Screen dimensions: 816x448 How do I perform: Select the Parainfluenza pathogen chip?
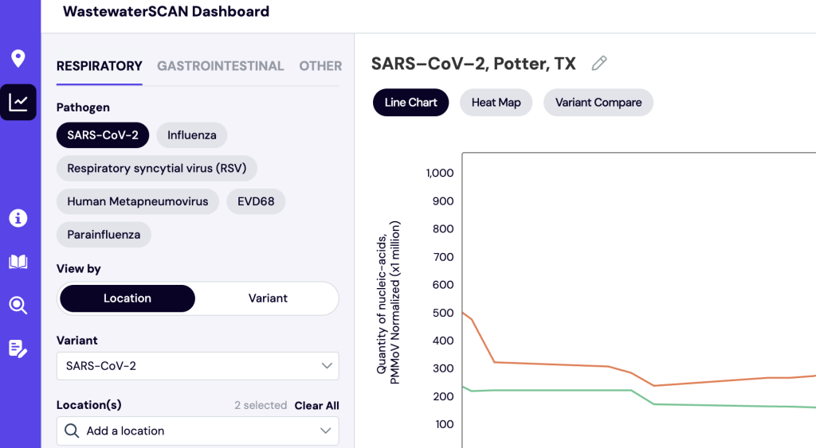[x=104, y=235]
